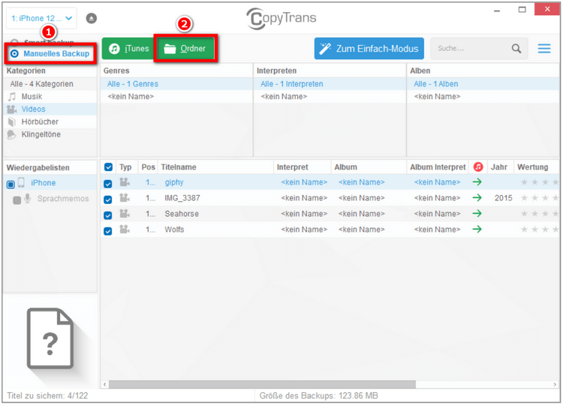The width and height of the screenshot is (563, 405).
Task: Click the green arrow in giphy row
Action: (x=477, y=182)
